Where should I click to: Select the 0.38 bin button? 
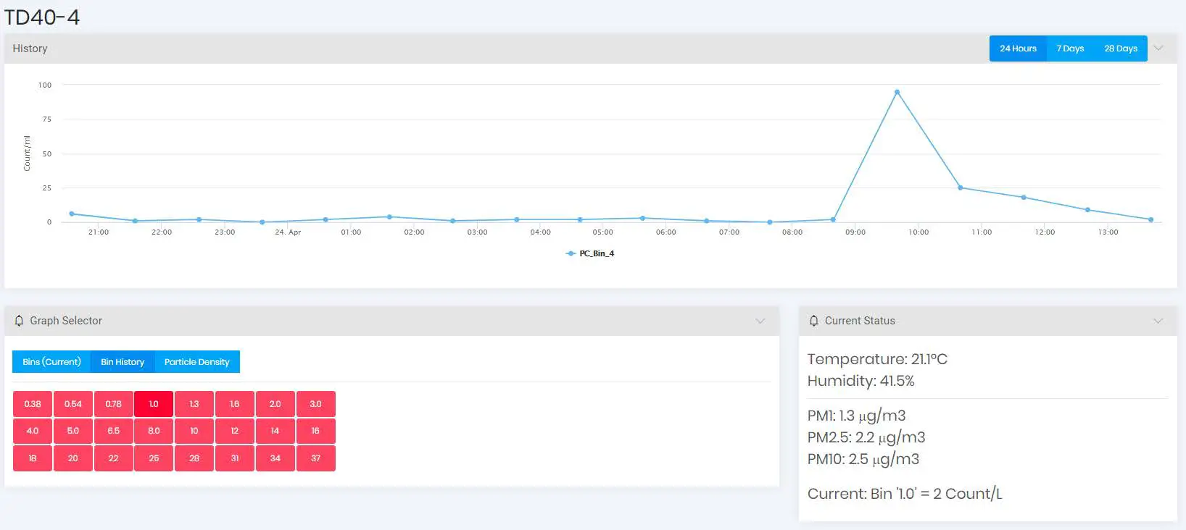click(x=33, y=404)
